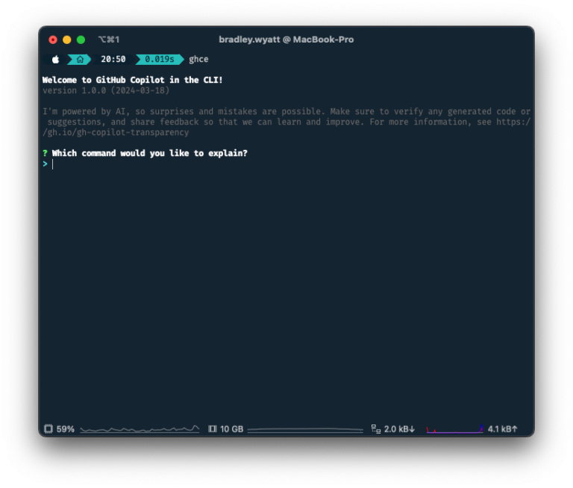
Task: Click the memory icon in status bar
Action: pos(213,429)
